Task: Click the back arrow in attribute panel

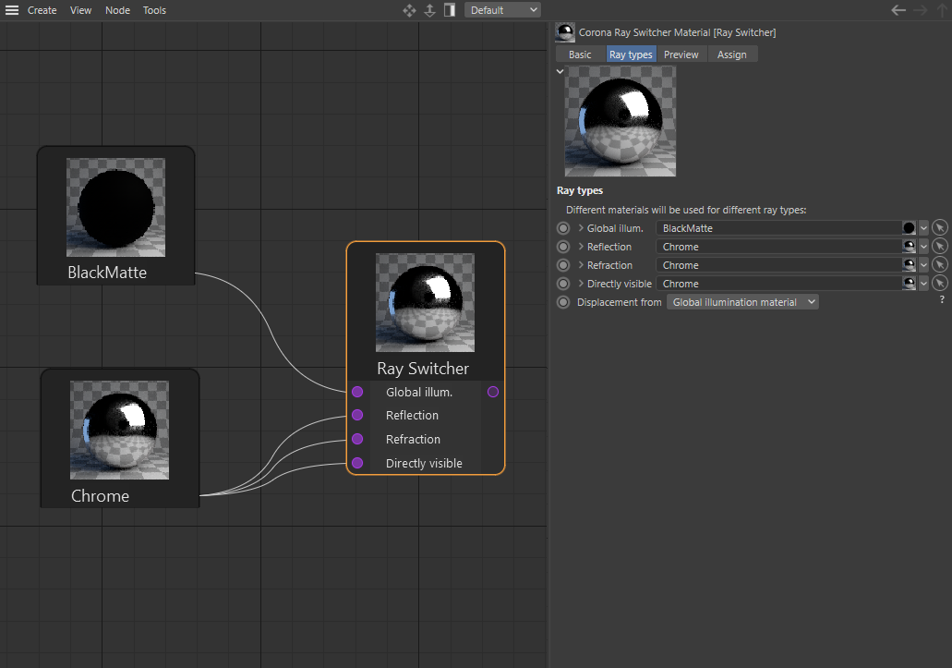Action: point(898,10)
